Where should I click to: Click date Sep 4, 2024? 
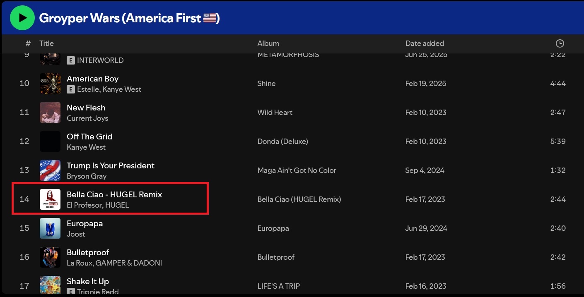[x=425, y=170]
